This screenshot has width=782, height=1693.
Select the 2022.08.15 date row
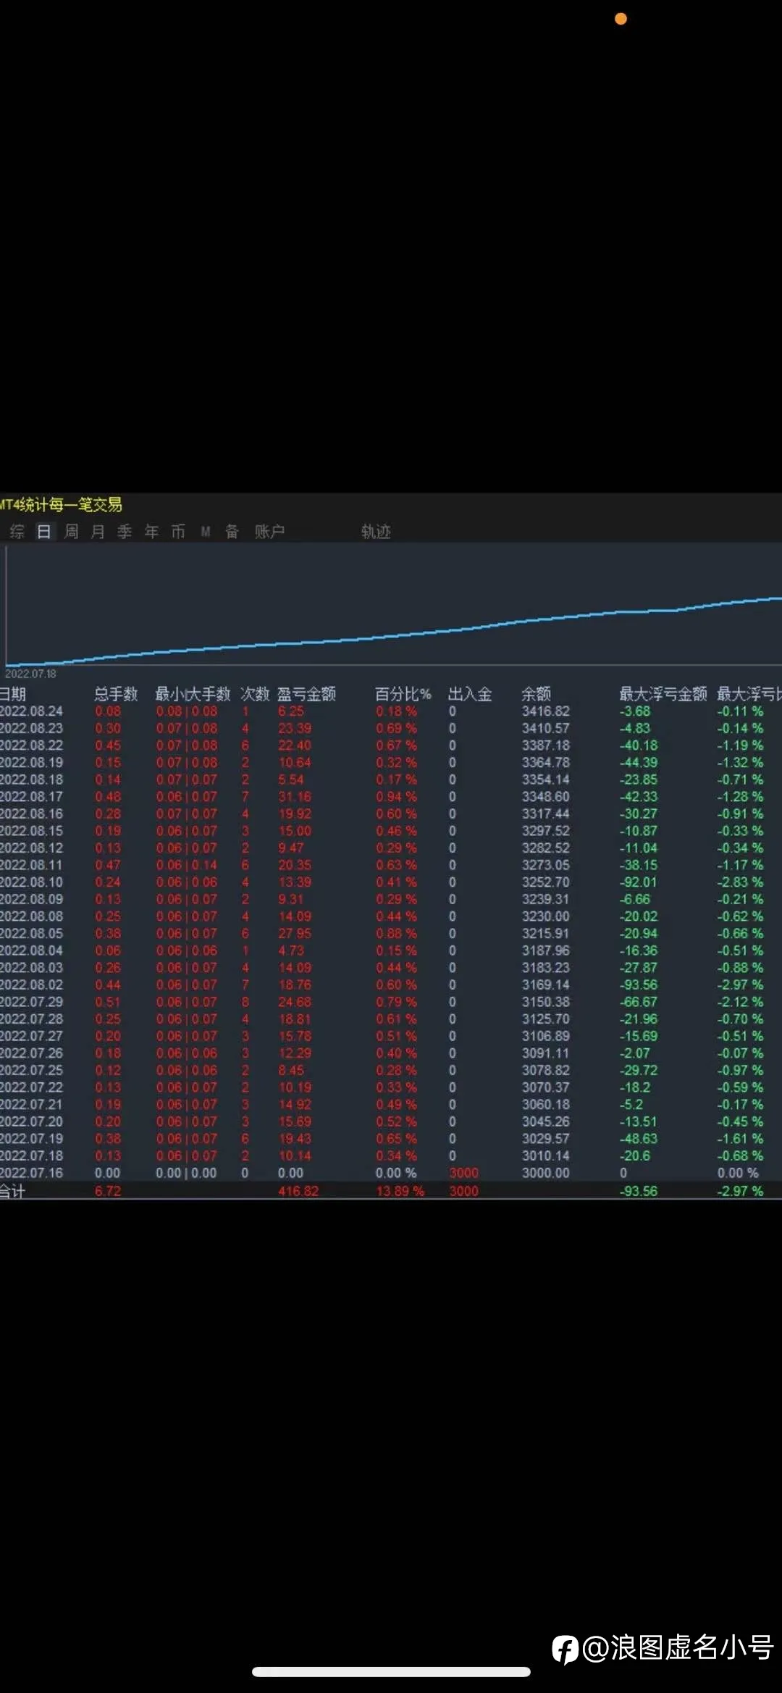391,831
